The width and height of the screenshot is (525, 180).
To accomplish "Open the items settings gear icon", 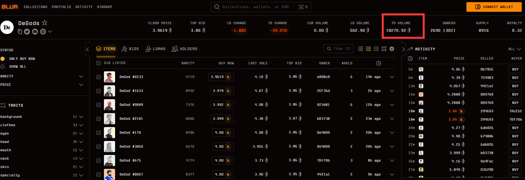I will [392, 49].
